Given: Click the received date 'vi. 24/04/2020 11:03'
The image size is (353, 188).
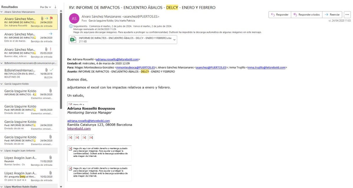Looking at the screenshot, I should pos(339,21).
